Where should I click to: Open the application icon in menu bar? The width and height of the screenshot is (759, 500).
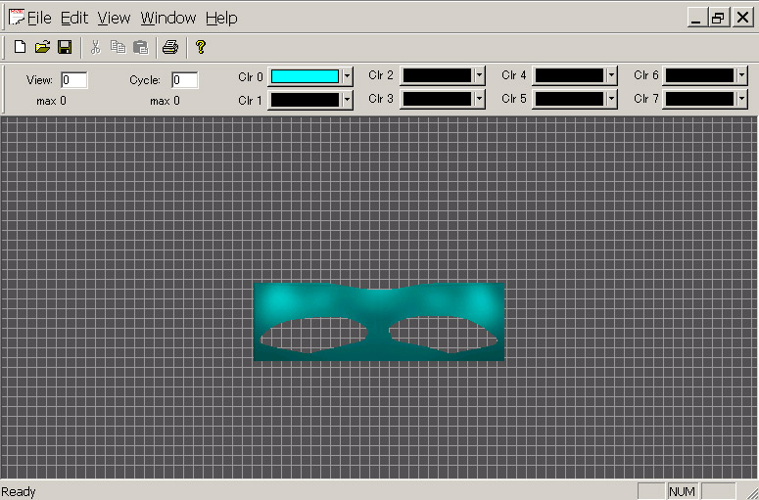tap(15, 18)
